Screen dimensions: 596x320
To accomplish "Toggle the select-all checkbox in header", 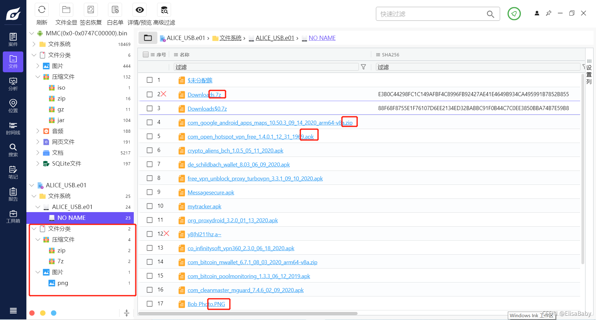I will point(146,55).
